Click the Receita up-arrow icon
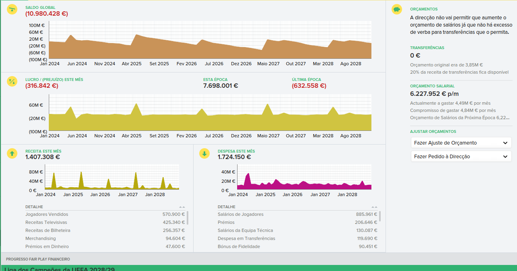Screen dimensions: 517x271 (13, 153)
